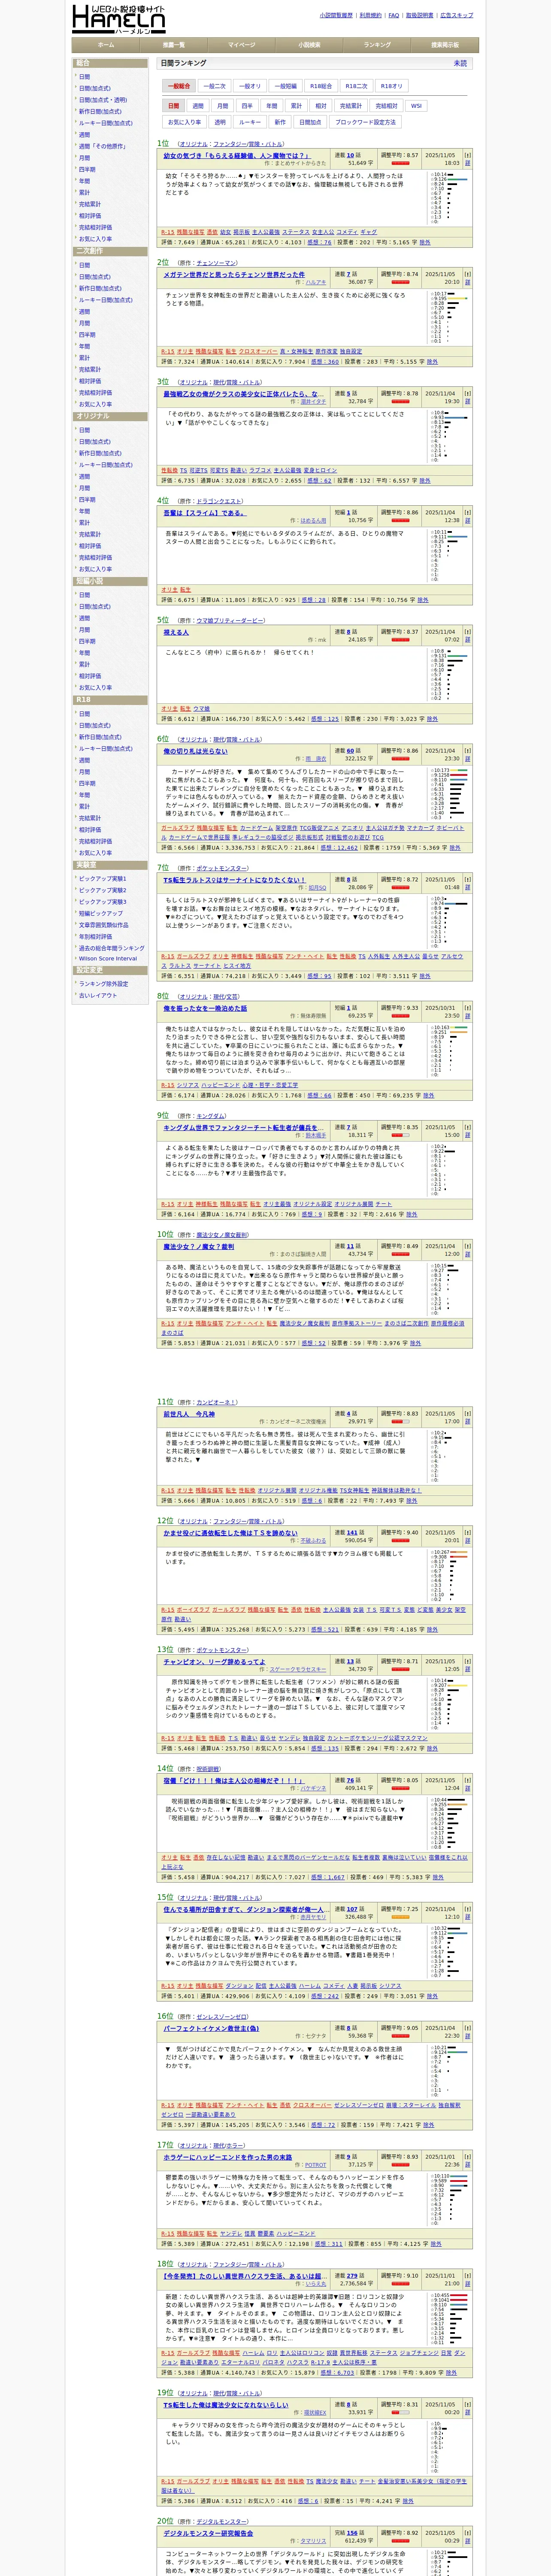The height and width of the screenshot is (2576, 551).
Task: Open 捜索掲示板 in the navigation bar
Action: (445, 45)
